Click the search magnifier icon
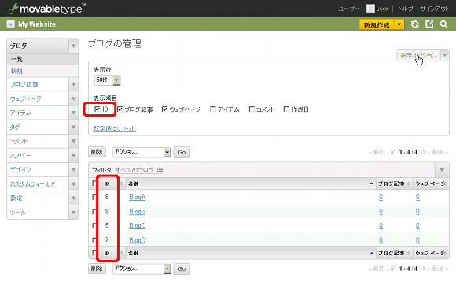The image size is (456, 285). coord(443,24)
